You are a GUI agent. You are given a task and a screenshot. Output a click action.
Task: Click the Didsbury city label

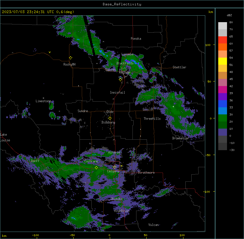[108, 122]
